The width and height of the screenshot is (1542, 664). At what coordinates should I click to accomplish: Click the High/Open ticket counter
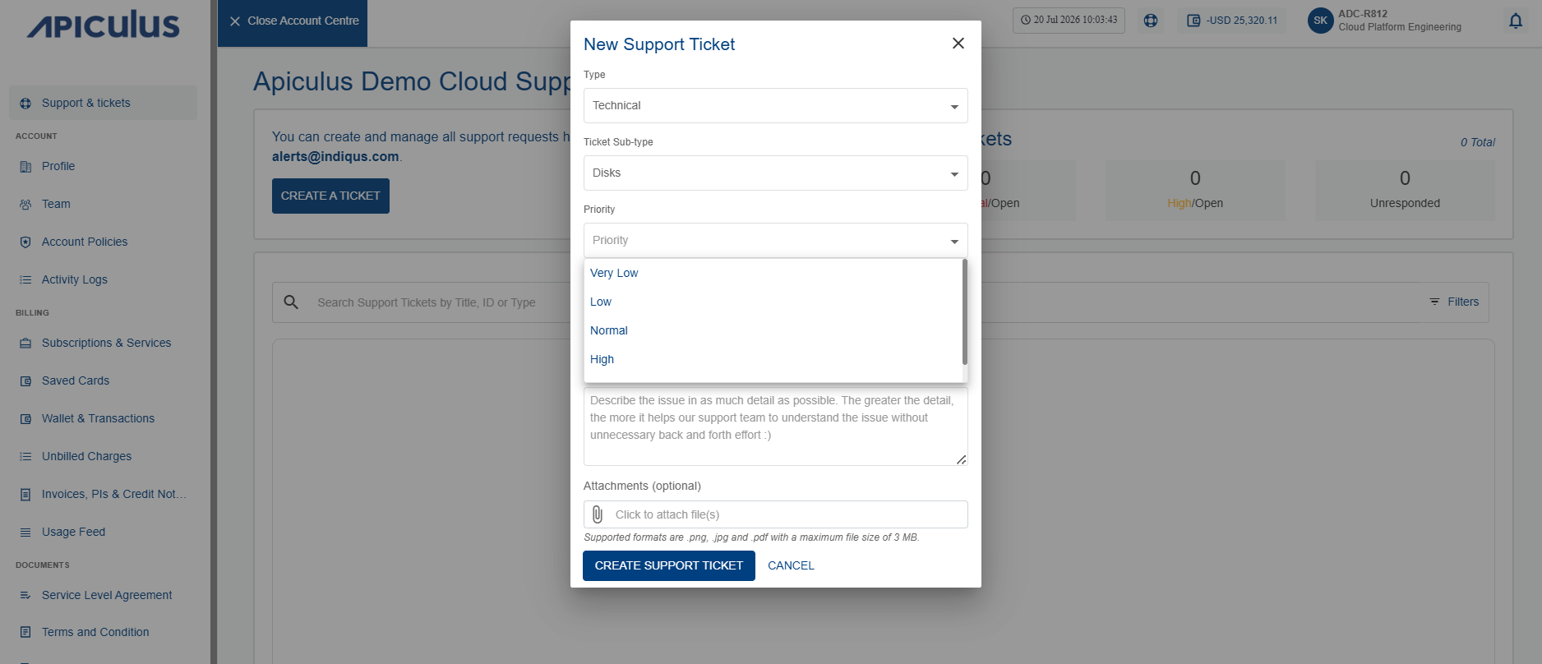1195,190
